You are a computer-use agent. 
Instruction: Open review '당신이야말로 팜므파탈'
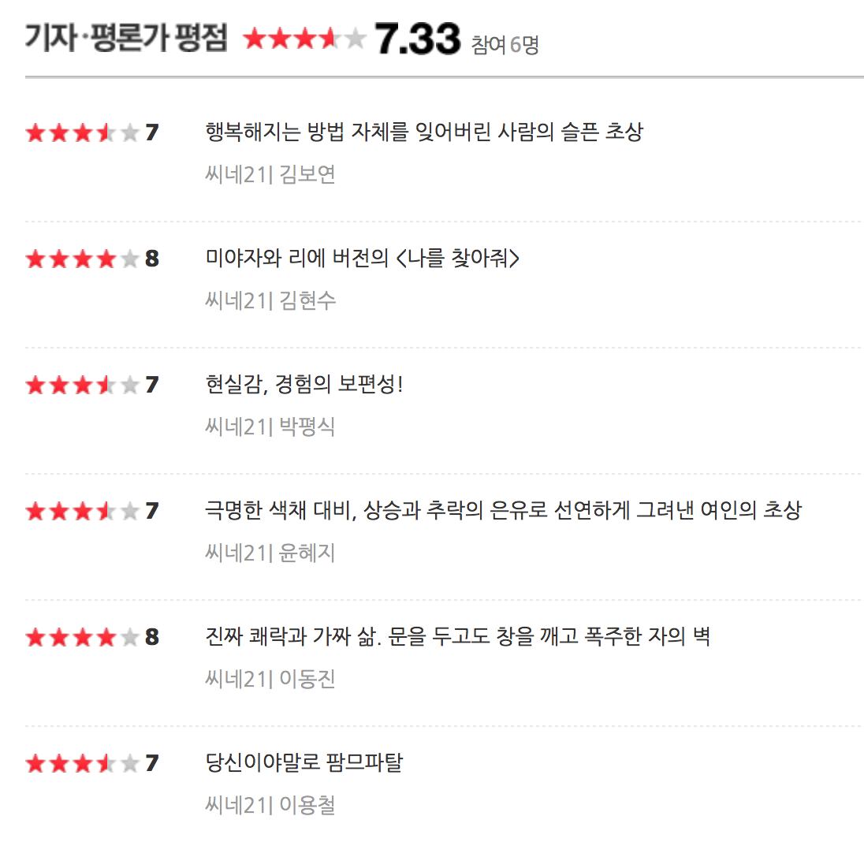(304, 762)
